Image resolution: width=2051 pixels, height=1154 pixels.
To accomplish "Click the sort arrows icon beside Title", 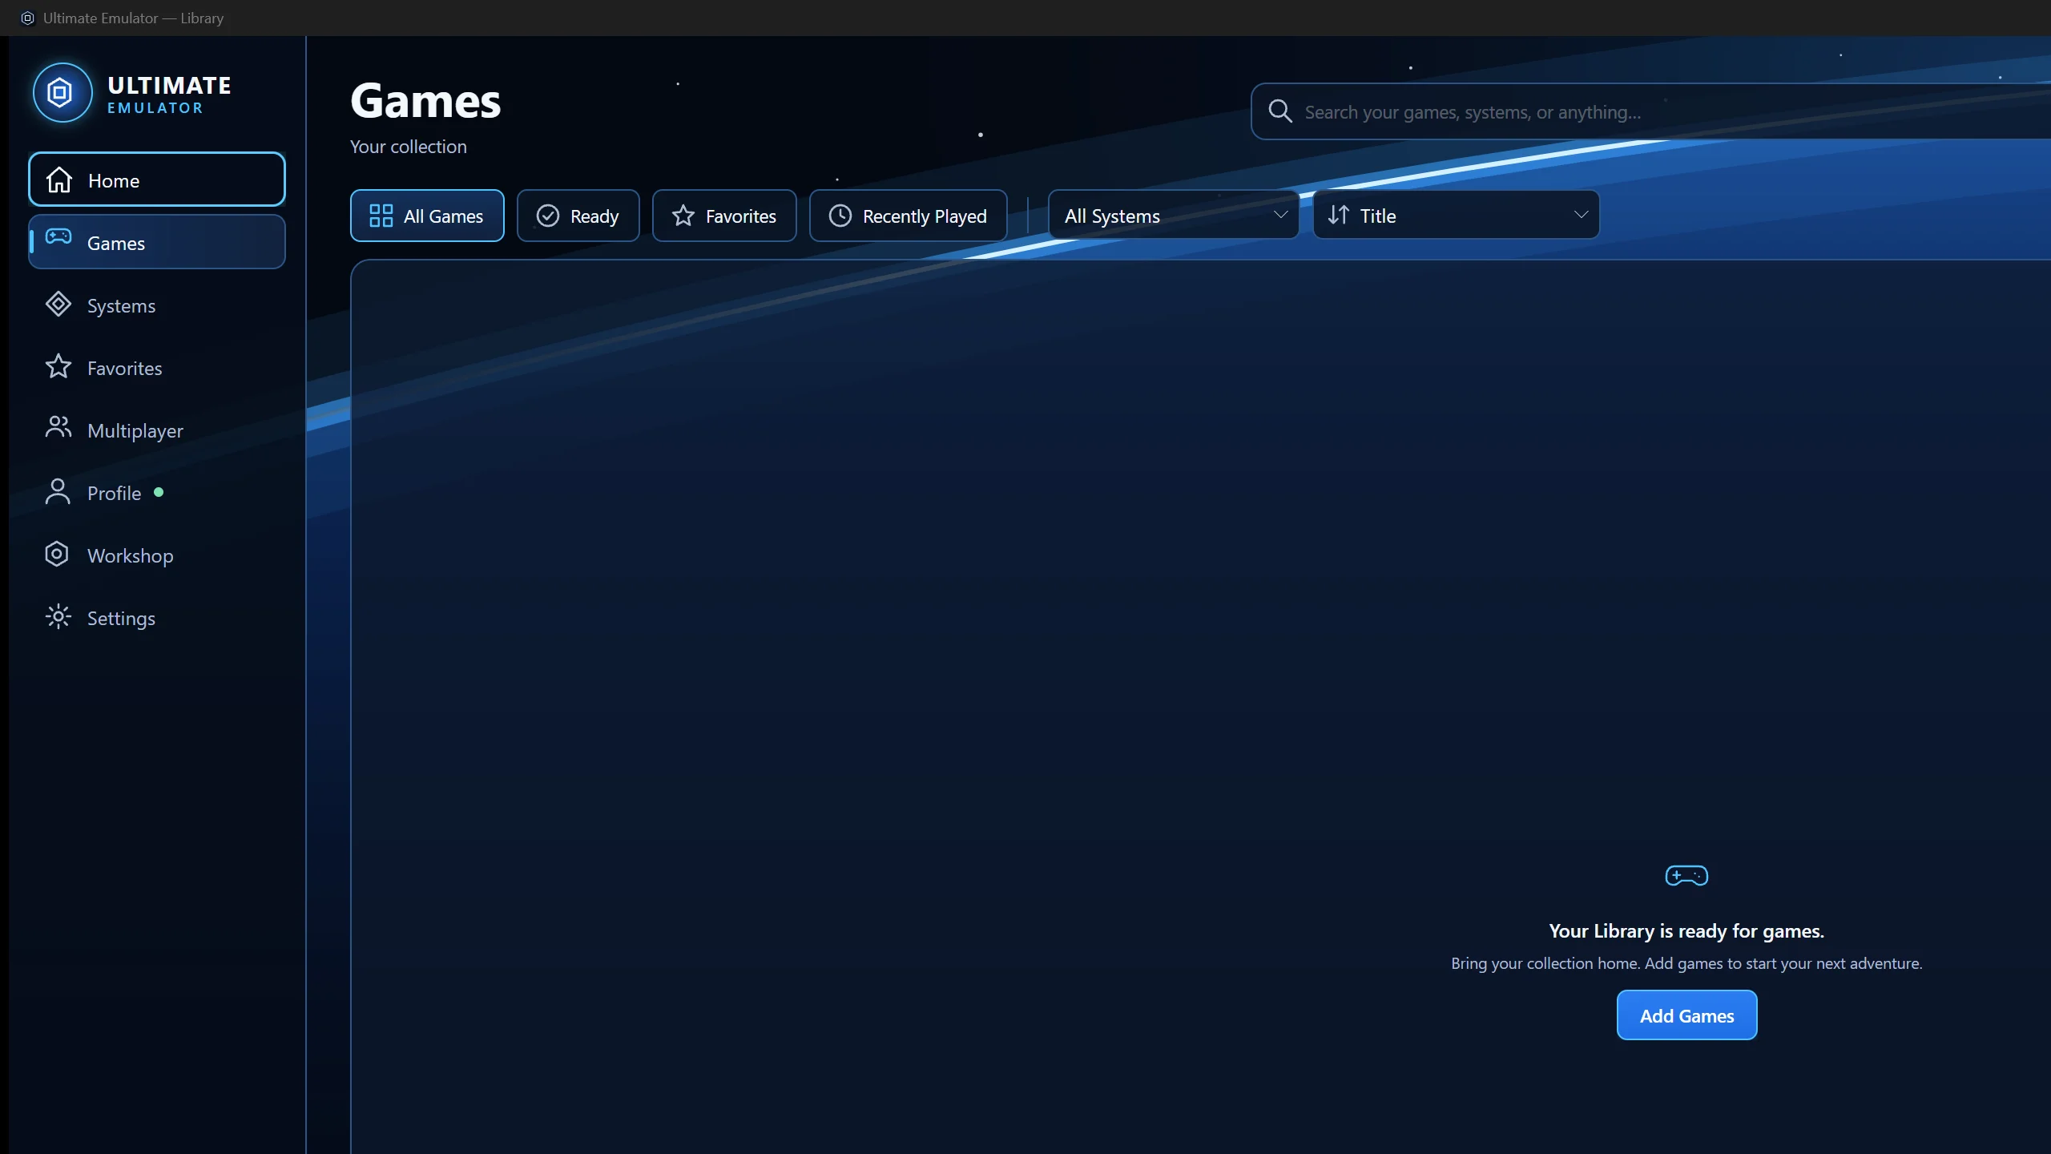I will point(1338,215).
